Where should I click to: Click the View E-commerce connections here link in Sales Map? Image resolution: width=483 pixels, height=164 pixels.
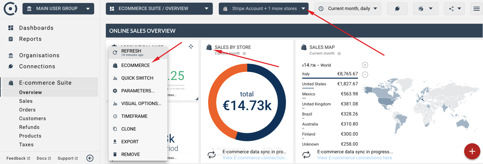(355, 158)
